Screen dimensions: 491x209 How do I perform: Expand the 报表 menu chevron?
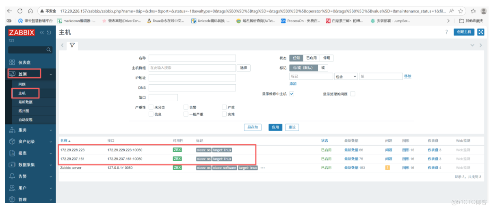click(51, 153)
